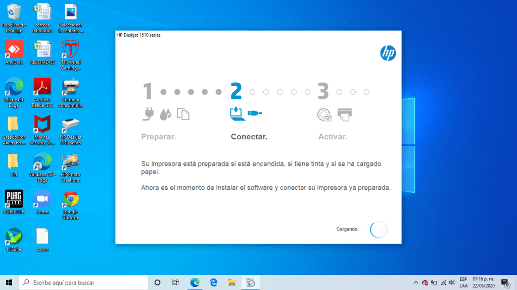Open the Viridiana TG - Edge shortcut
Screen dimensions: 517x290
pyautogui.click(x=42, y=167)
